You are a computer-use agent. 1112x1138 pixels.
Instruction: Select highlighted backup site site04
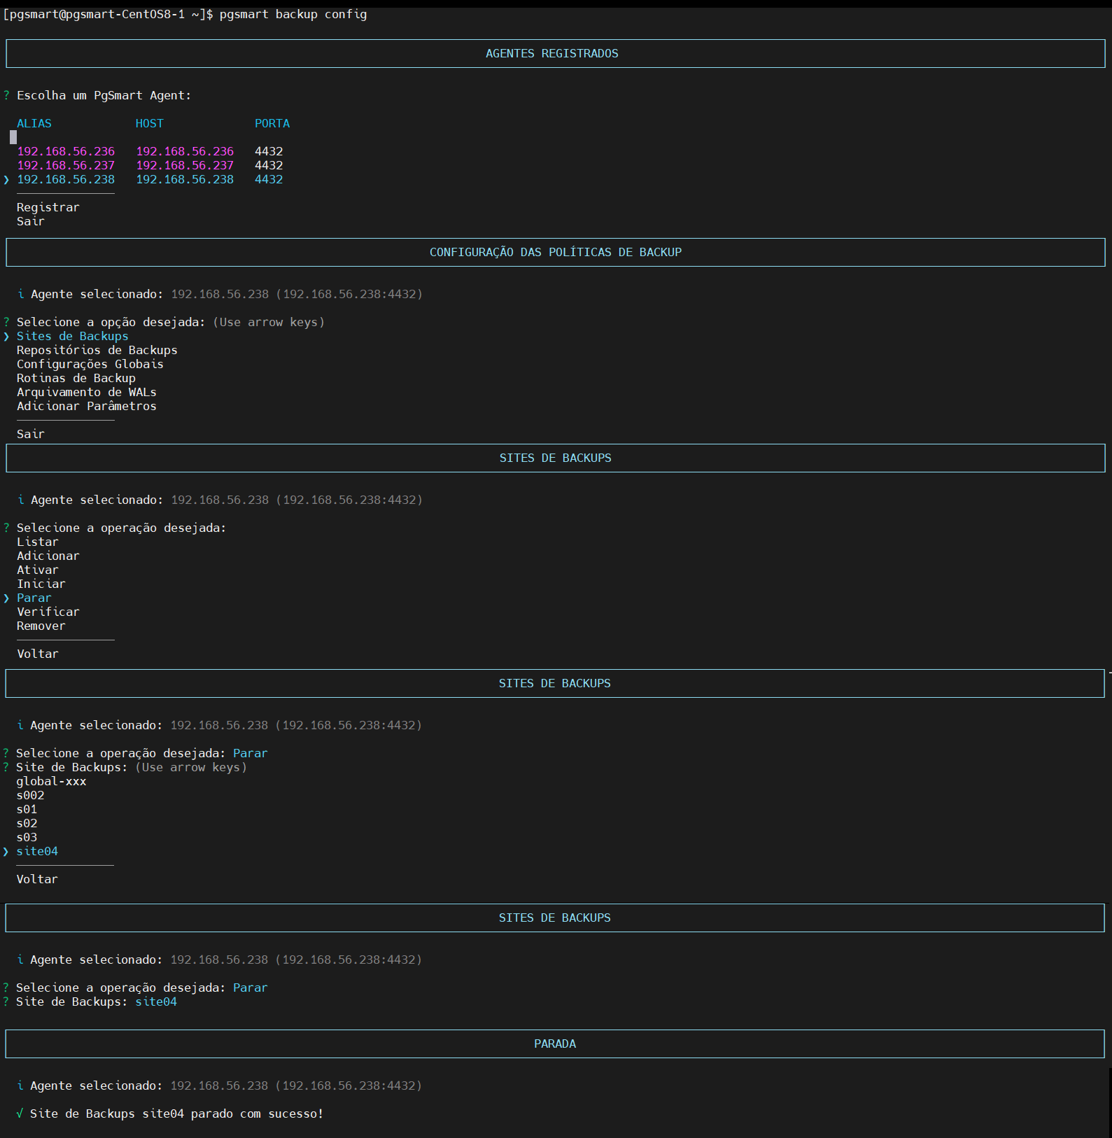(37, 851)
